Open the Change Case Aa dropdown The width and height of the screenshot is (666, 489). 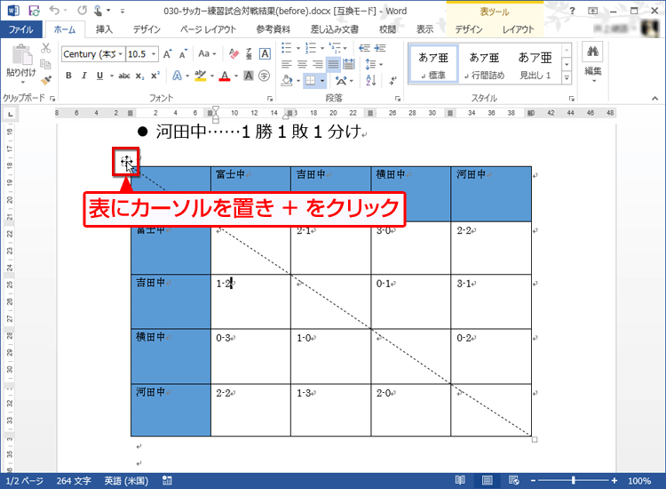tap(207, 54)
